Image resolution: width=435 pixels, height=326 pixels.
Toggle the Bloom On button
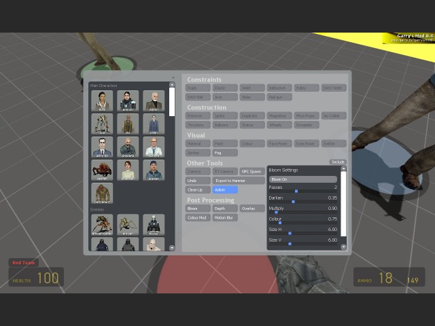coord(303,179)
